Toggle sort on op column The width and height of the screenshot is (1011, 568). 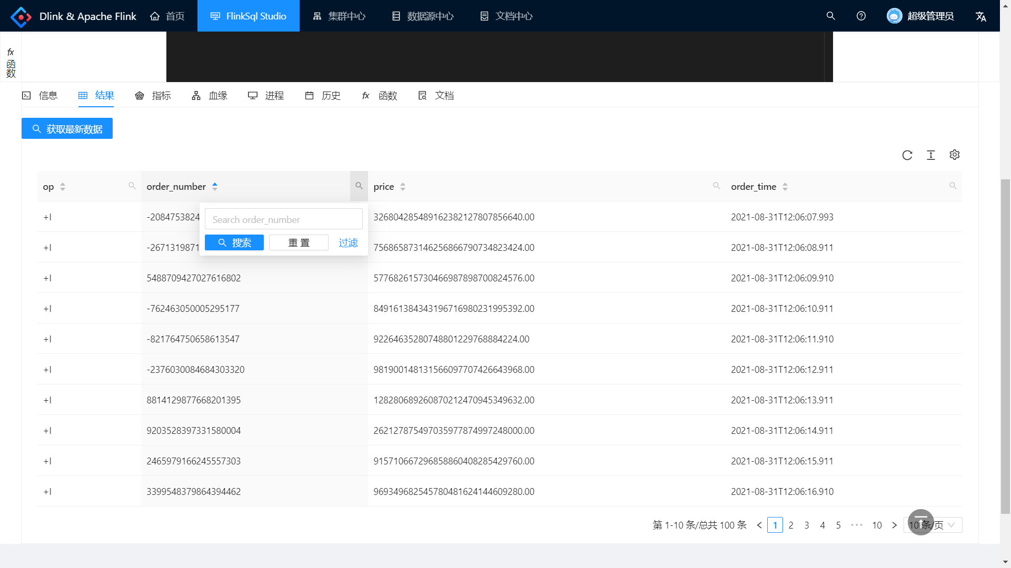[62, 187]
